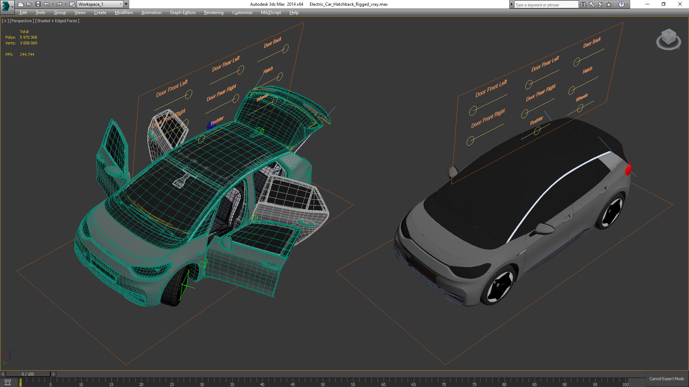
Task: Click left rig Door Rear Left slider circle
Action: click(241, 70)
